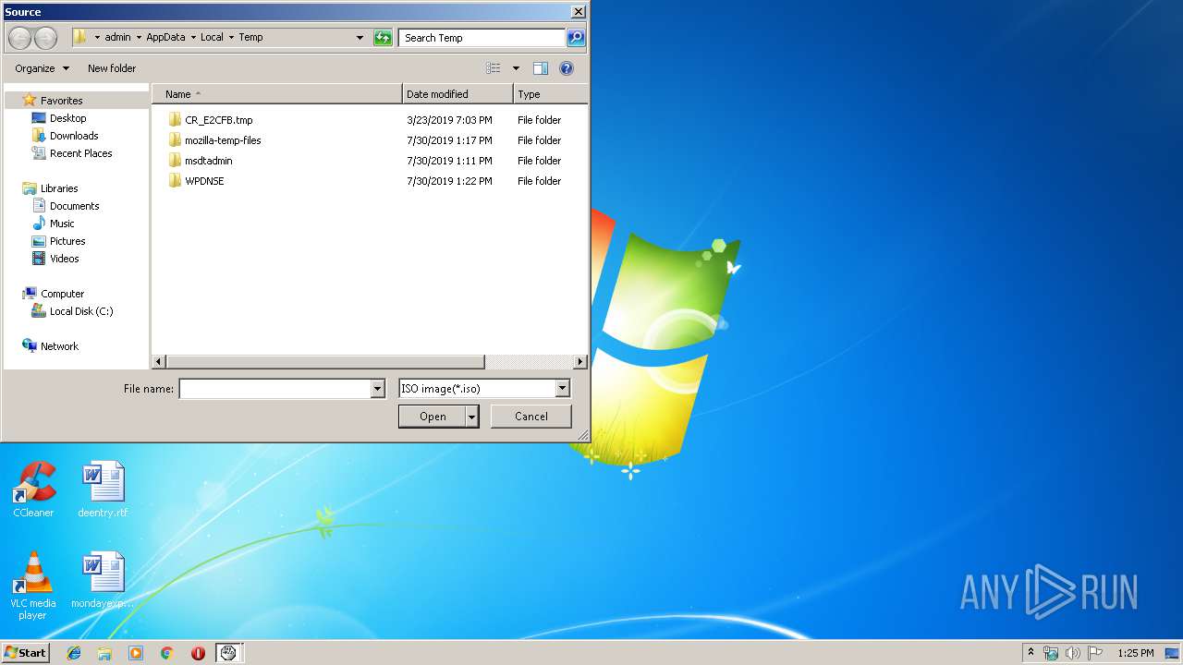This screenshot has width=1183, height=665.
Task: Go back with the Back arrow button
Action: point(20,38)
